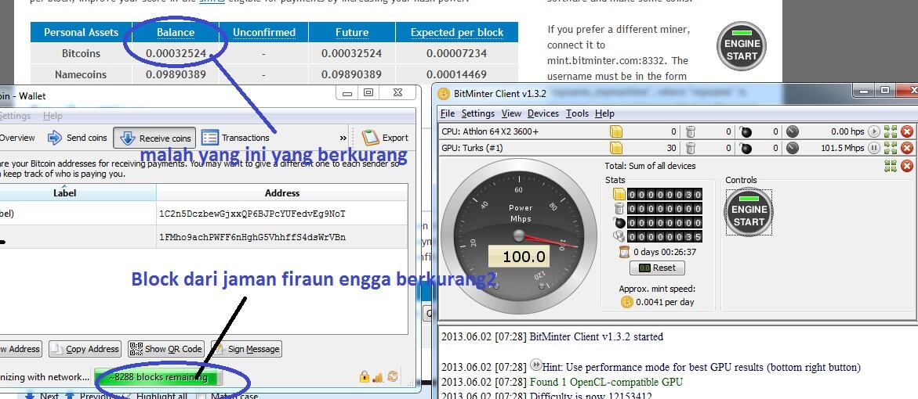Pause mining on the GPU Turks row
This screenshot has width=918, height=399.
pos(873,148)
